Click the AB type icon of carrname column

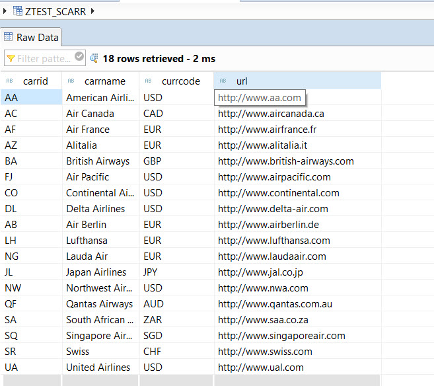point(71,81)
